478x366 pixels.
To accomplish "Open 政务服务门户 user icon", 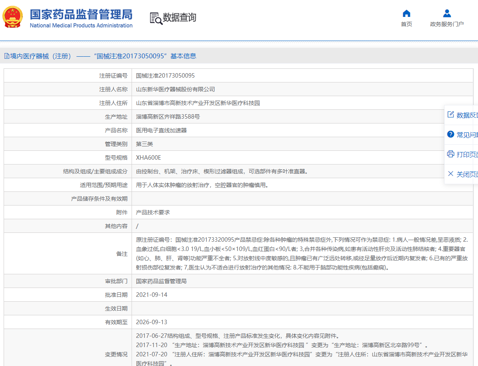I will pos(447,13).
